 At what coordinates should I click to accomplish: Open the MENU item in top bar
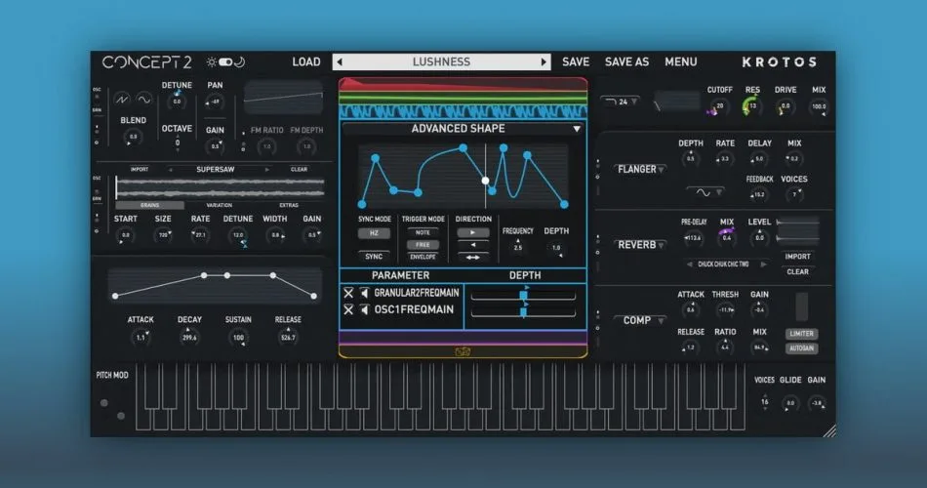click(x=680, y=62)
